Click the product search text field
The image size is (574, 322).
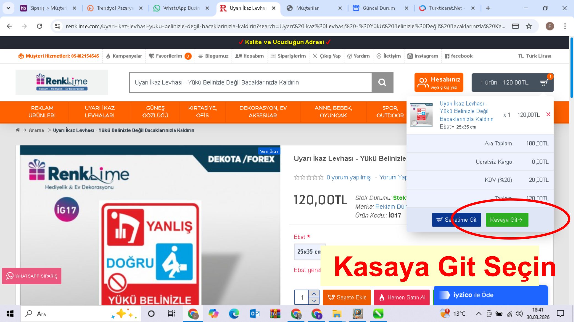[250, 82]
